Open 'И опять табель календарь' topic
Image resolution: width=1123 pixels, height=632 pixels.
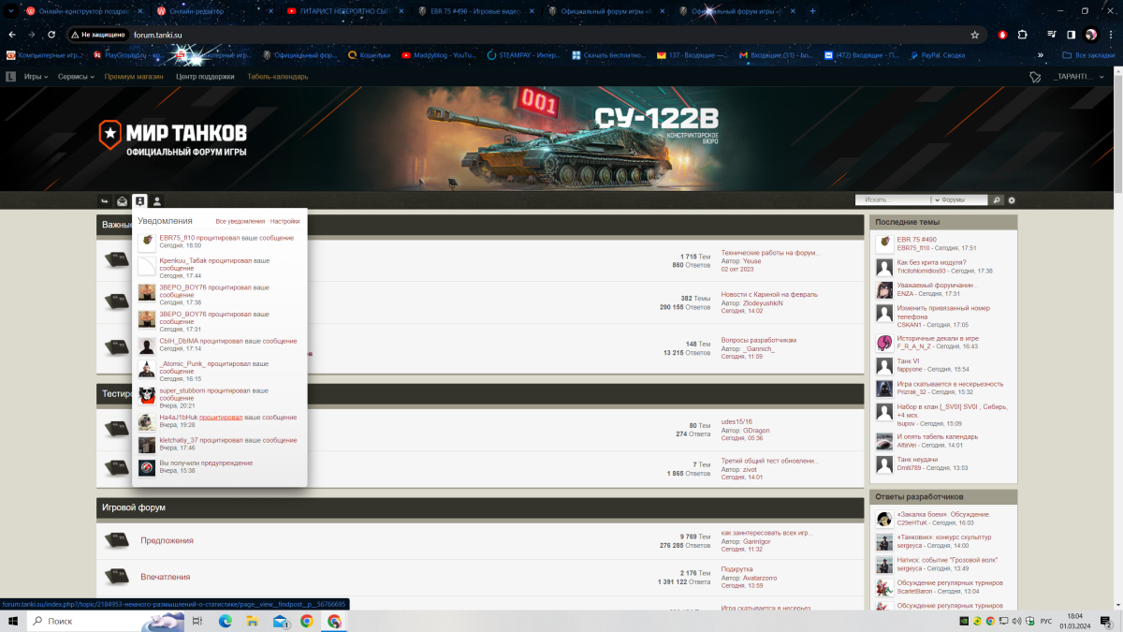(937, 437)
